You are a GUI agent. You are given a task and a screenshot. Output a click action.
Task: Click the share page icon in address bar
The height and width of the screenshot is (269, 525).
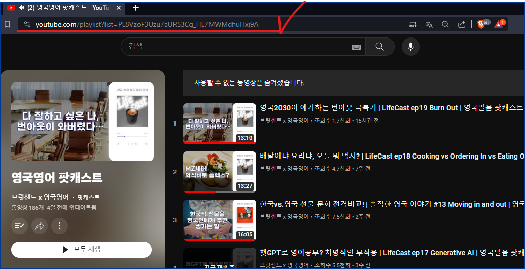pyautogui.click(x=462, y=24)
